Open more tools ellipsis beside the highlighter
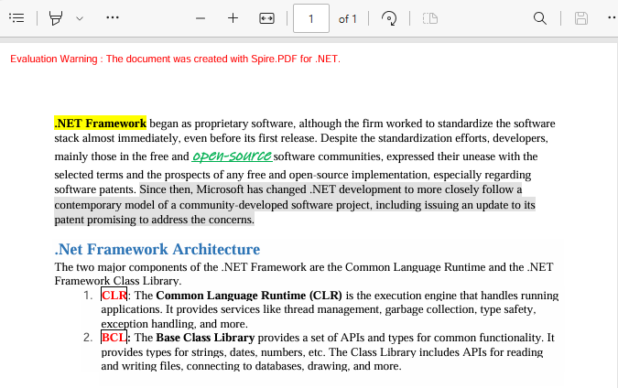Image resolution: width=618 pixels, height=388 pixels. [x=113, y=17]
